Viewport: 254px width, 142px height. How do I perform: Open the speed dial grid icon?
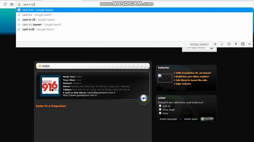pos(12,4)
